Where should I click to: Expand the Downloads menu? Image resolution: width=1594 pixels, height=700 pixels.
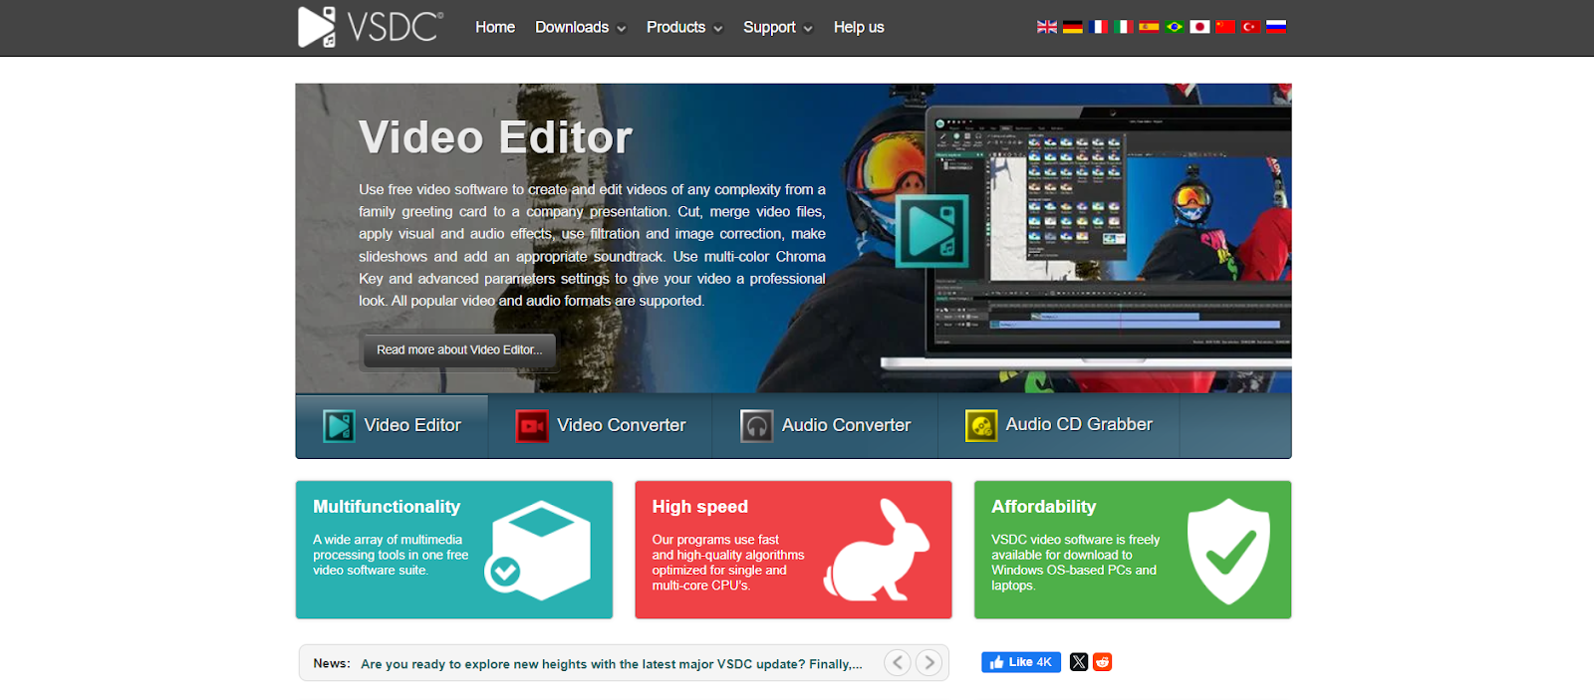[581, 27]
